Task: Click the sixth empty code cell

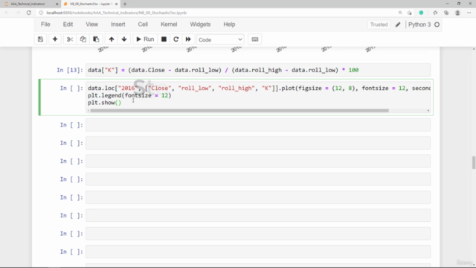Action: pyautogui.click(x=258, y=215)
